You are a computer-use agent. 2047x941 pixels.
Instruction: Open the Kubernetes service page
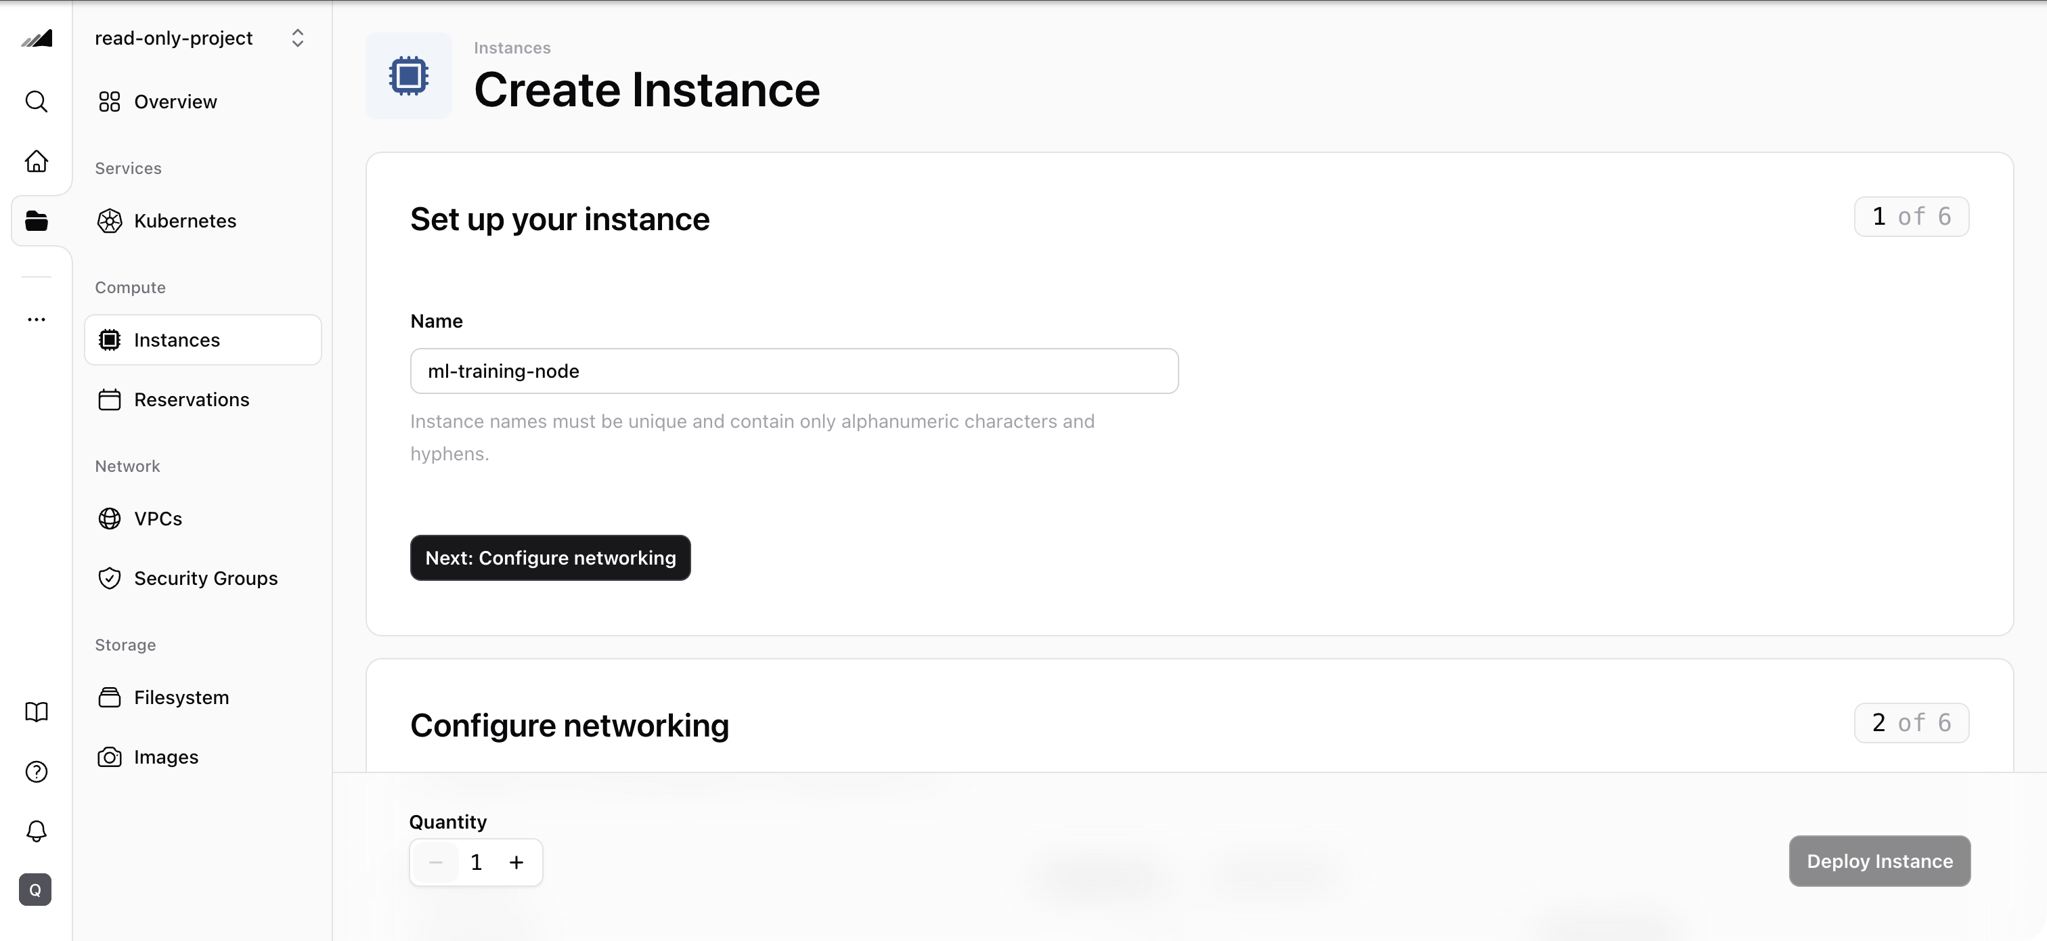point(202,221)
